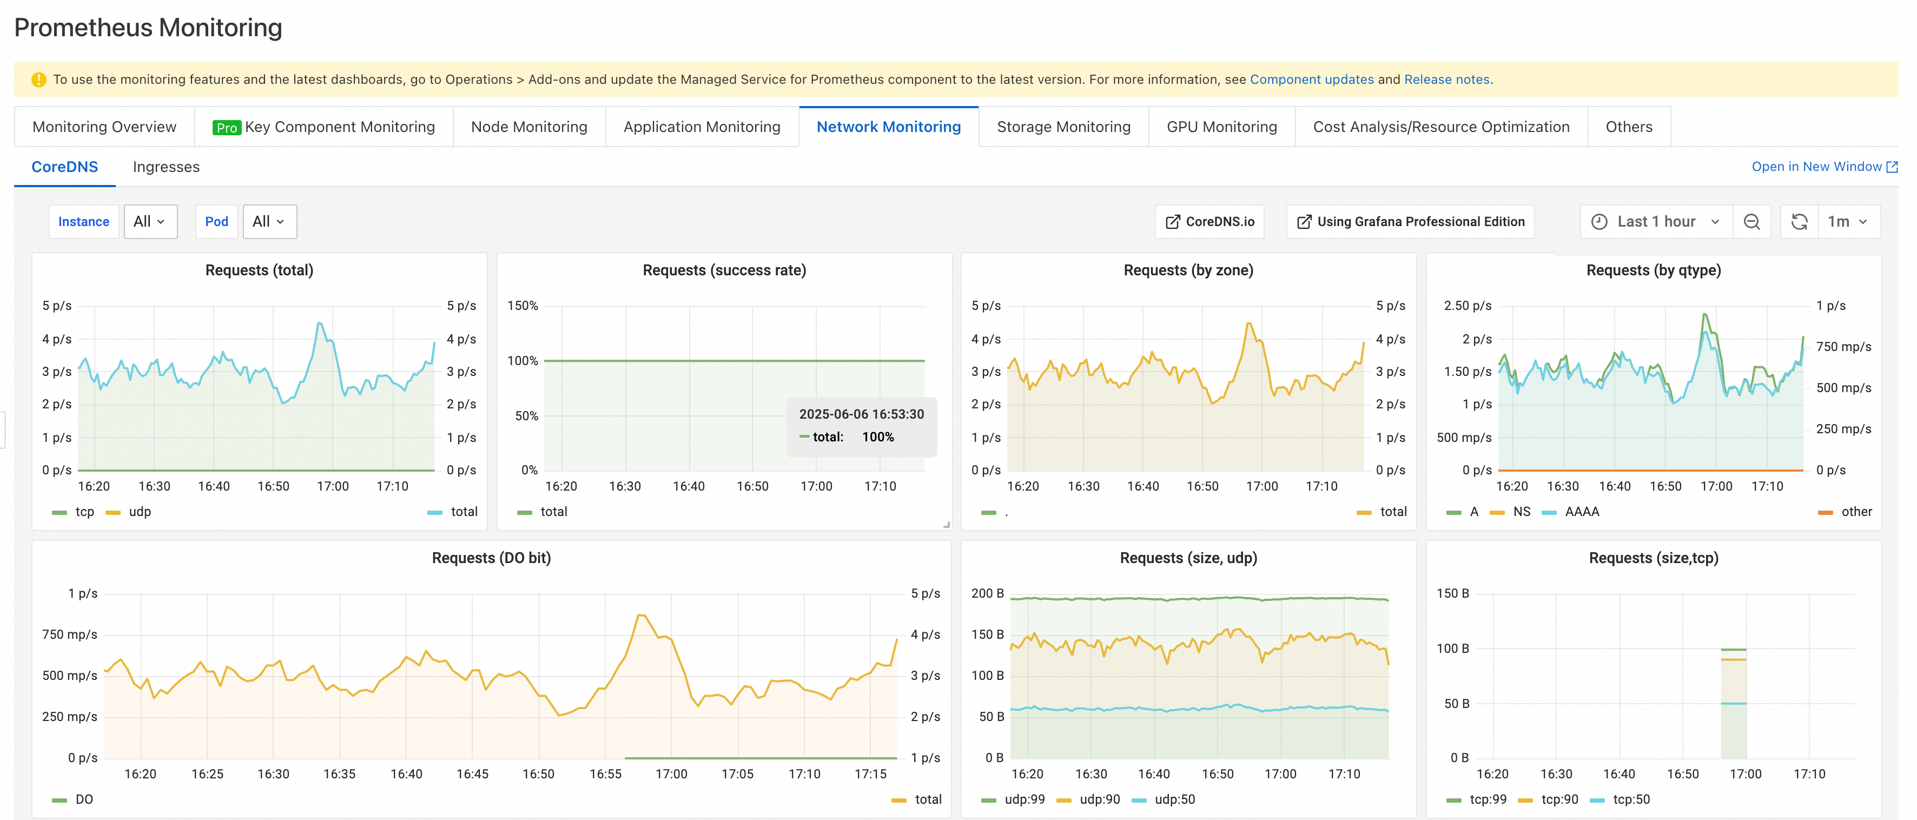Click the tcp:50 color swatch in legend

click(1596, 801)
